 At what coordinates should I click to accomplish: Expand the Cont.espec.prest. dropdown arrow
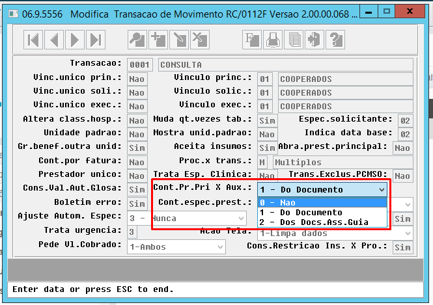[408, 205]
